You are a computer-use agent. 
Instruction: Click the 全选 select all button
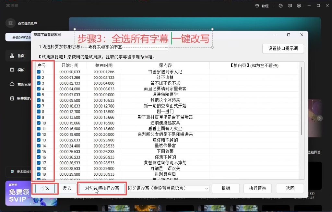click(x=45, y=188)
